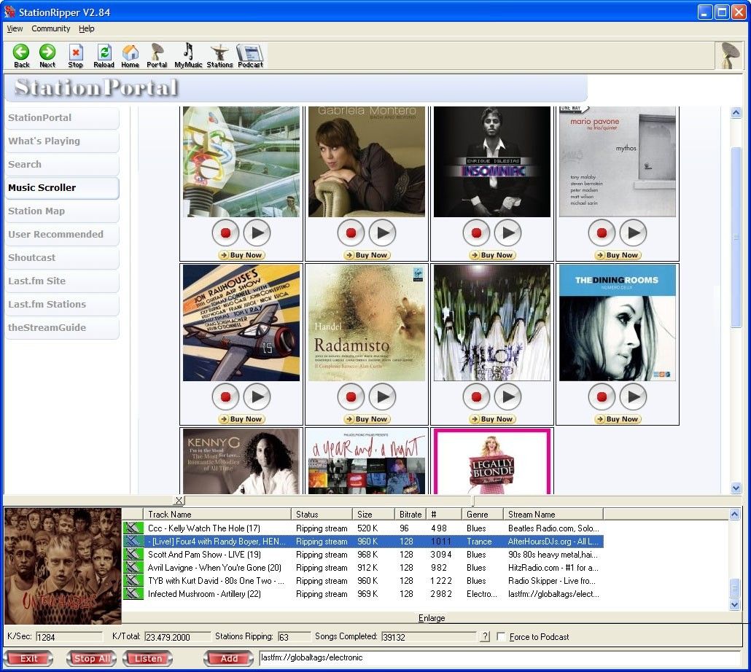Click Enlarge to expand the track list
Image resolution: width=751 pixels, height=672 pixels.
432,617
